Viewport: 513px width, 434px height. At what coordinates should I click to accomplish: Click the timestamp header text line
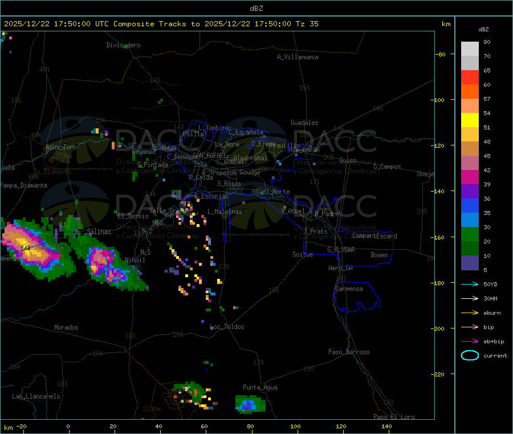click(161, 24)
